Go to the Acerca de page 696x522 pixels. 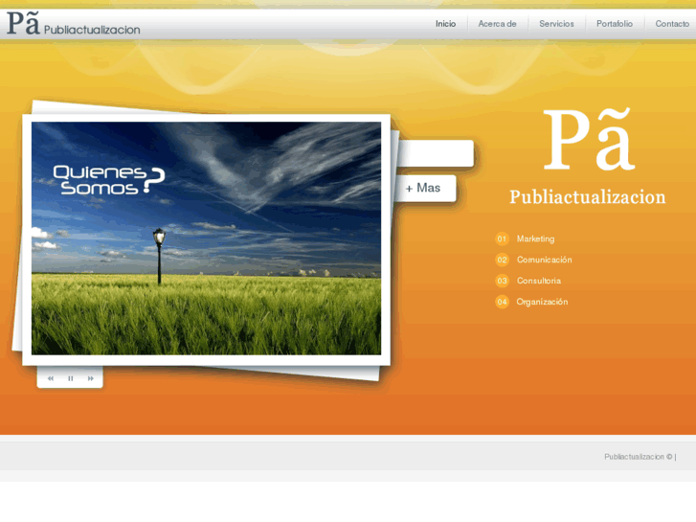point(497,24)
